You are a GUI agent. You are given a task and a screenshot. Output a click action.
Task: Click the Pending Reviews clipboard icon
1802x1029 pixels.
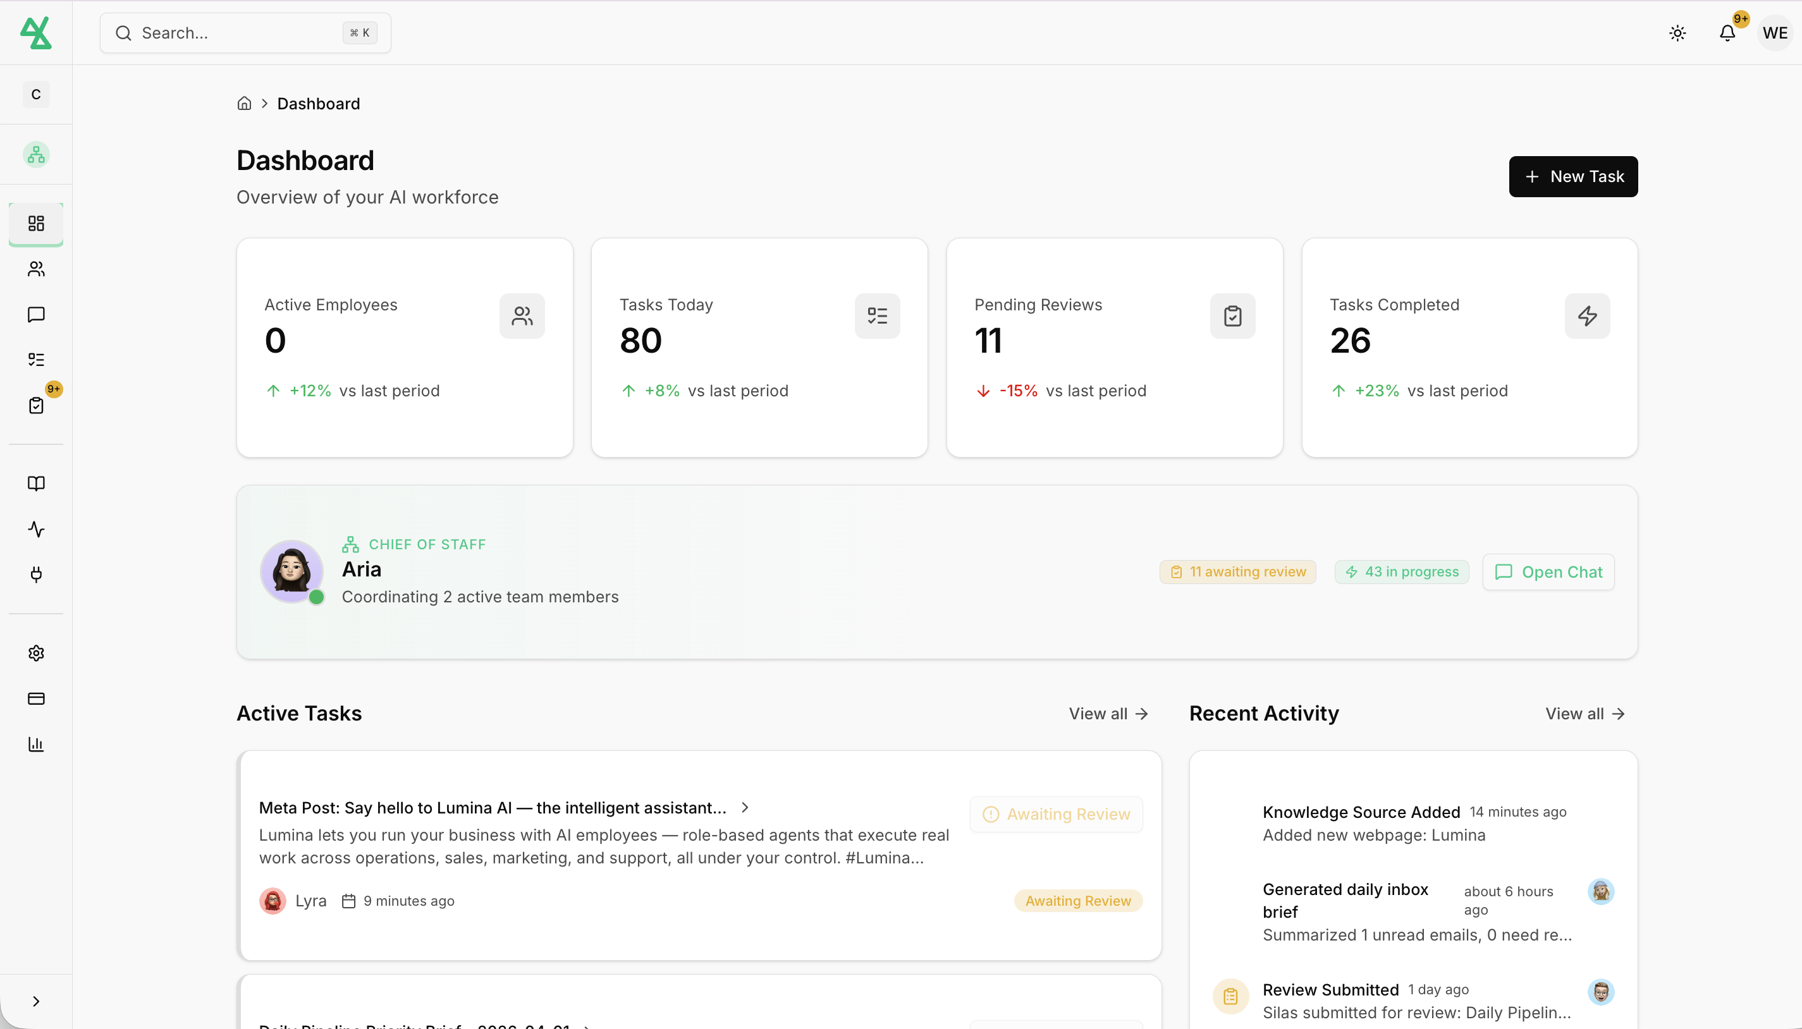click(x=1232, y=316)
